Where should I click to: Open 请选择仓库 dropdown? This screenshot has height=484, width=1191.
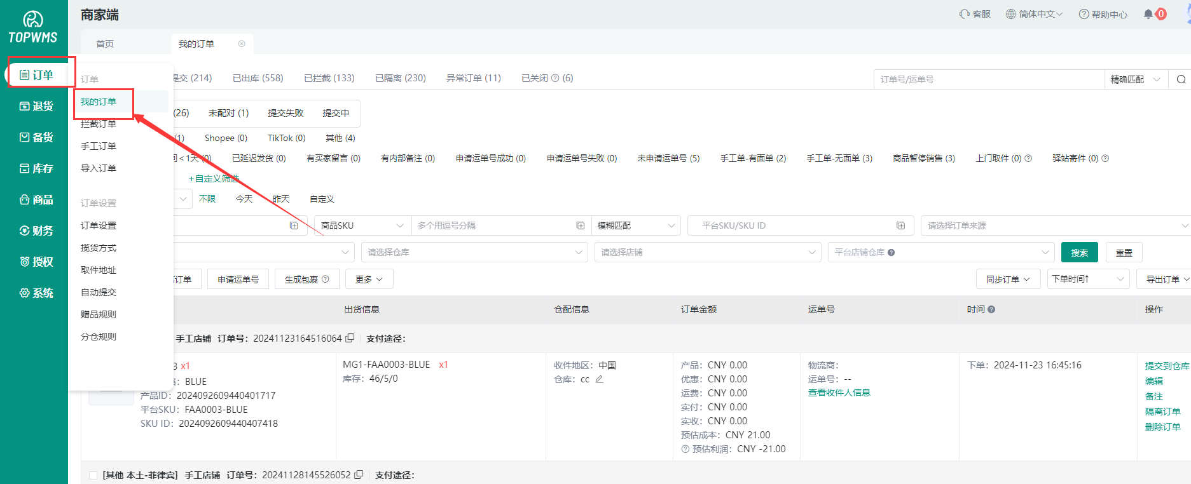coord(474,252)
